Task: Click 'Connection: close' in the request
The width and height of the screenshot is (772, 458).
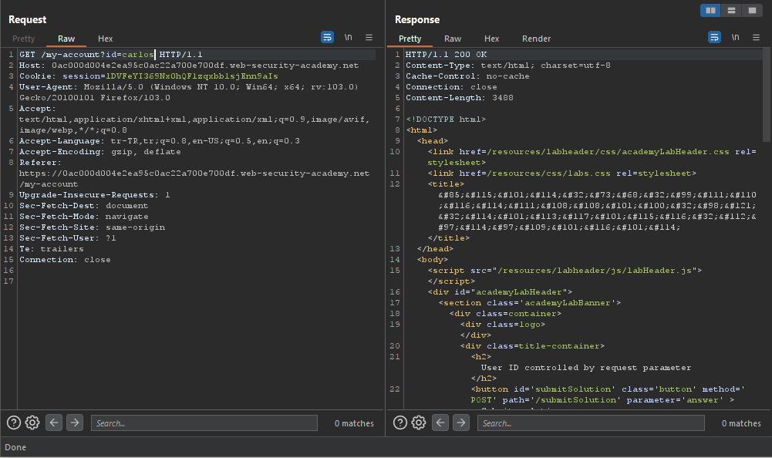Action: 65,260
